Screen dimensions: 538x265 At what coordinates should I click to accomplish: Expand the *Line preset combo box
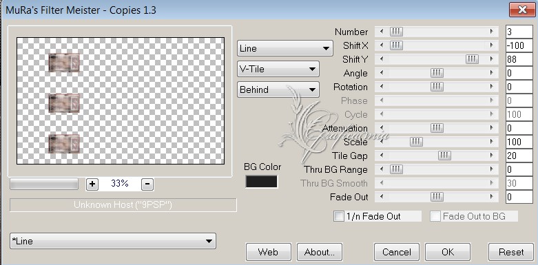(x=113, y=241)
